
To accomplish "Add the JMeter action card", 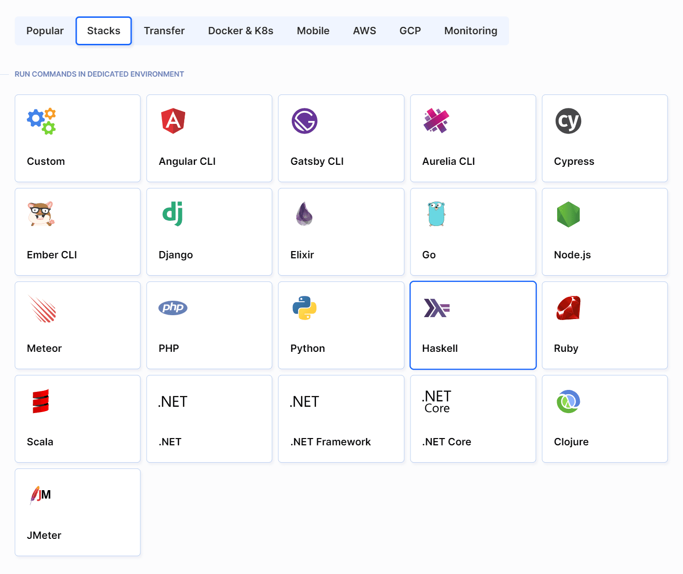I will point(78,512).
